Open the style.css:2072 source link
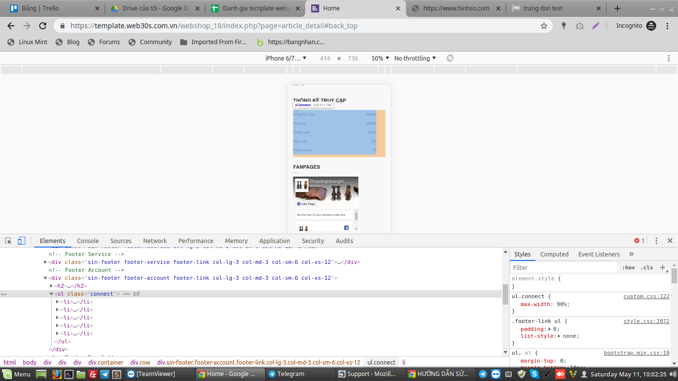 coord(647,321)
